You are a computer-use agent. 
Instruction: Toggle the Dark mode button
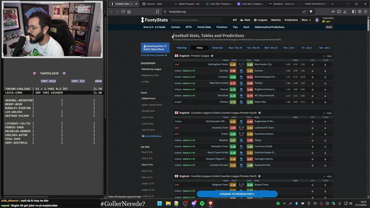329,27
